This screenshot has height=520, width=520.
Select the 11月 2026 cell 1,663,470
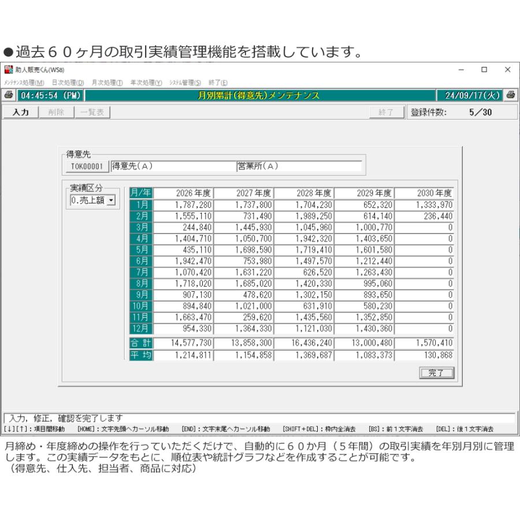[x=183, y=317]
